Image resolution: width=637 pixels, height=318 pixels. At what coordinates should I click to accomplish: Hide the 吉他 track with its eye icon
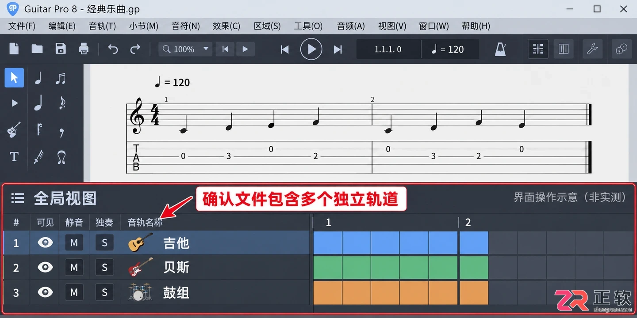click(x=45, y=242)
